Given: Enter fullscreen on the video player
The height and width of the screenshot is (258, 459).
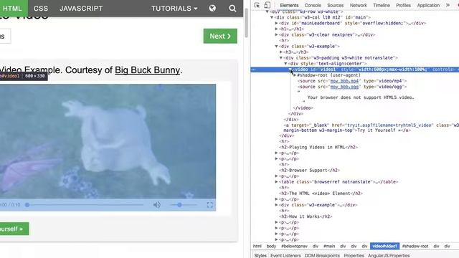Looking at the screenshot, I should coord(209,205).
